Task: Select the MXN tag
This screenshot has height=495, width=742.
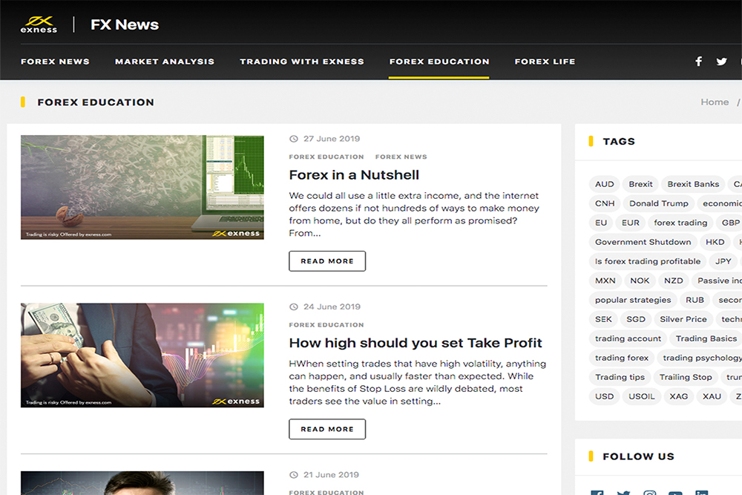Action: 605,281
